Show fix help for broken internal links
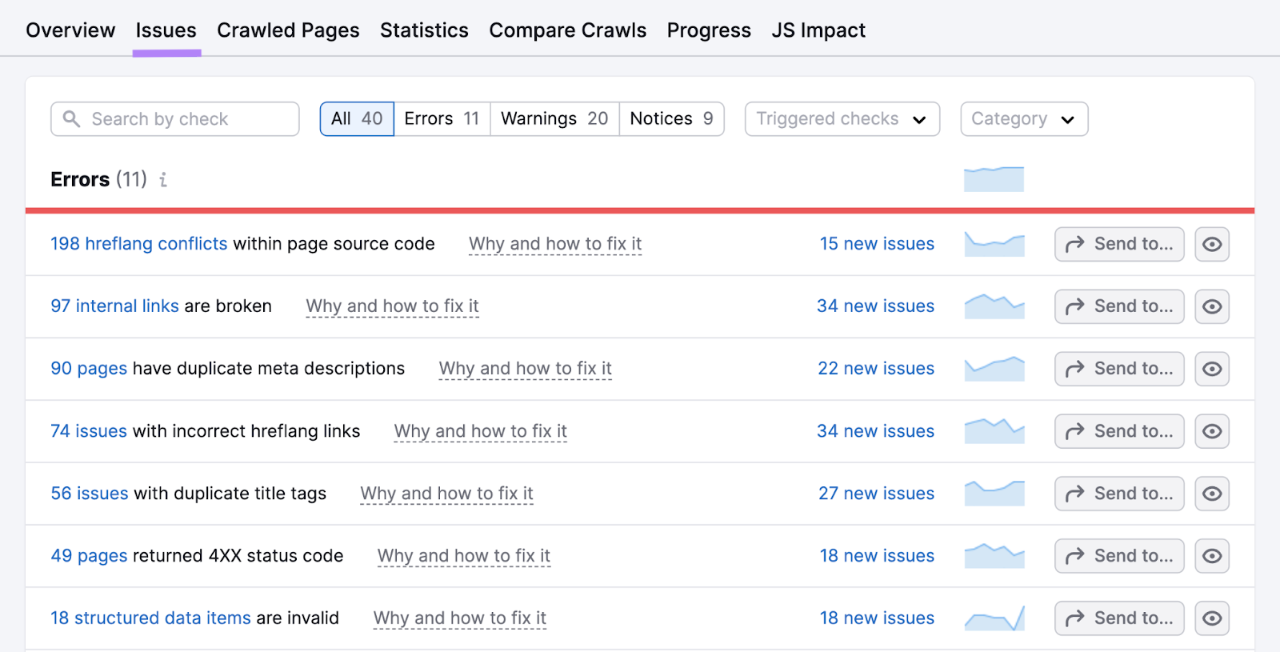This screenshot has height=652, width=1280. coord(392,306)
